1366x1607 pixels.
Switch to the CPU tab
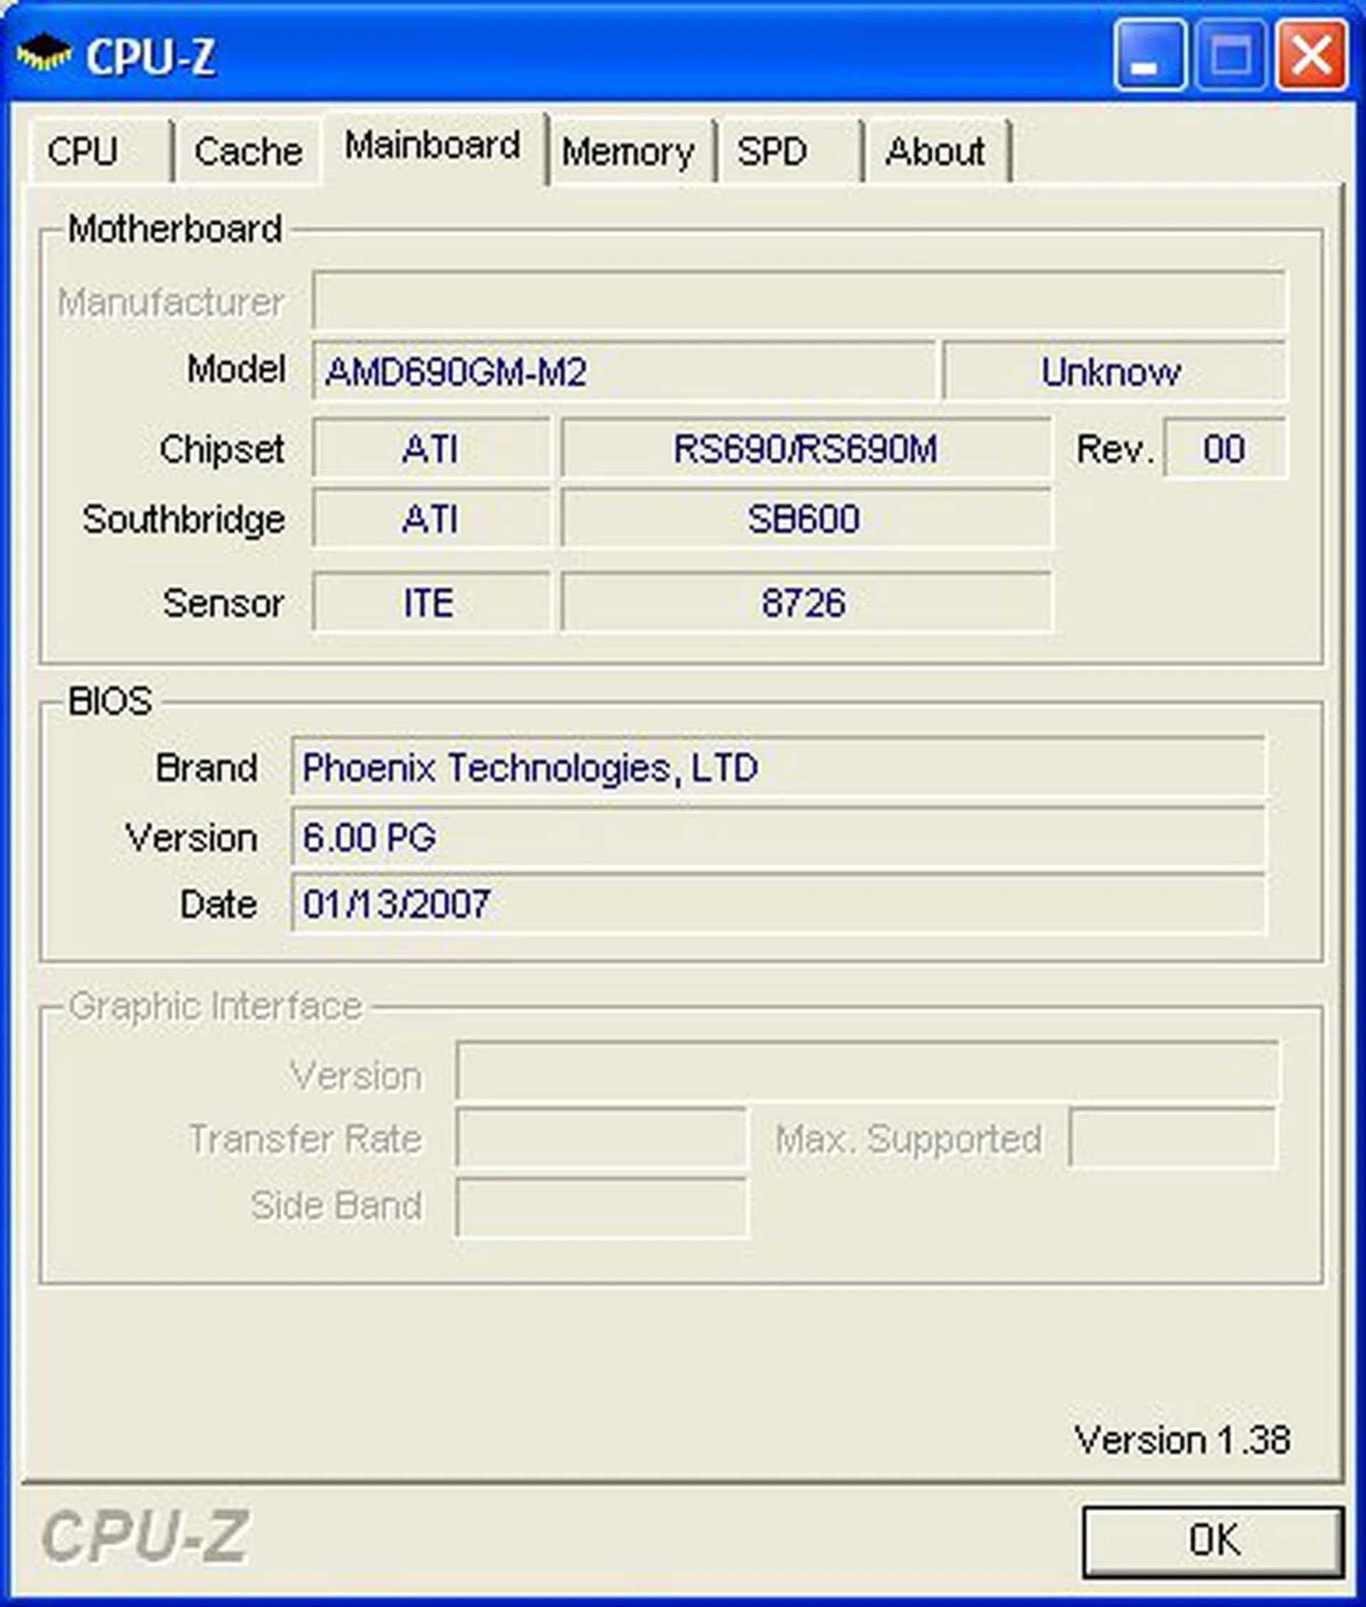(x=84, y=151)
